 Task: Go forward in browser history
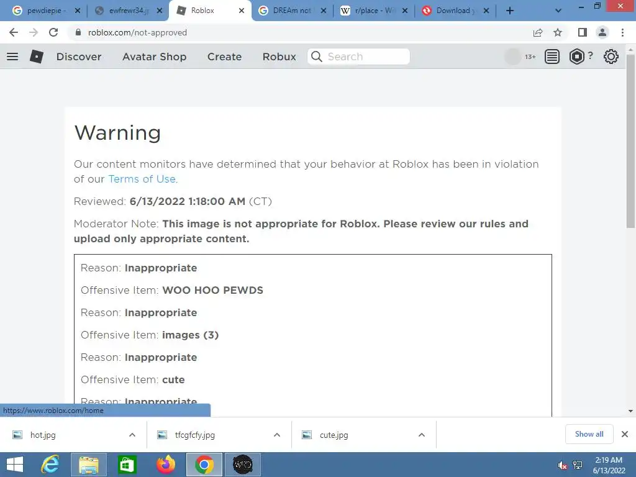[x=34, y=32]
